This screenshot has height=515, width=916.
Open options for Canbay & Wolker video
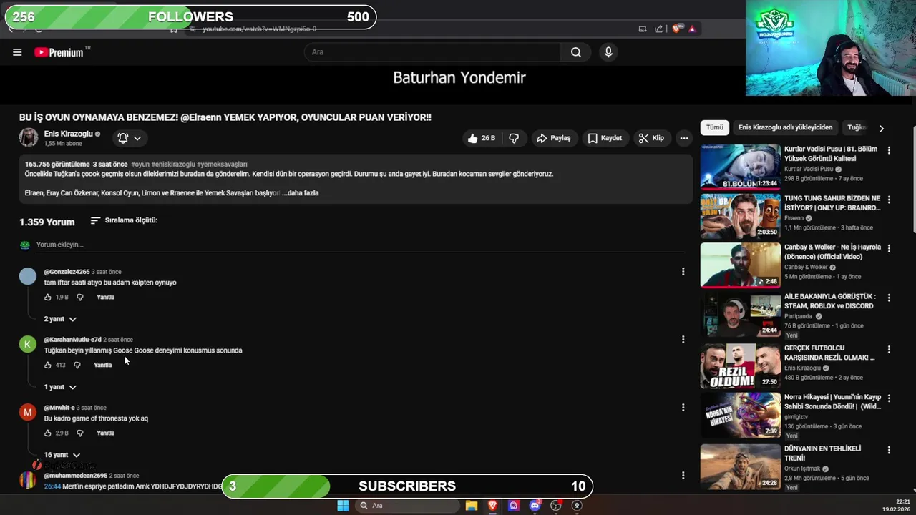(889, 249)
